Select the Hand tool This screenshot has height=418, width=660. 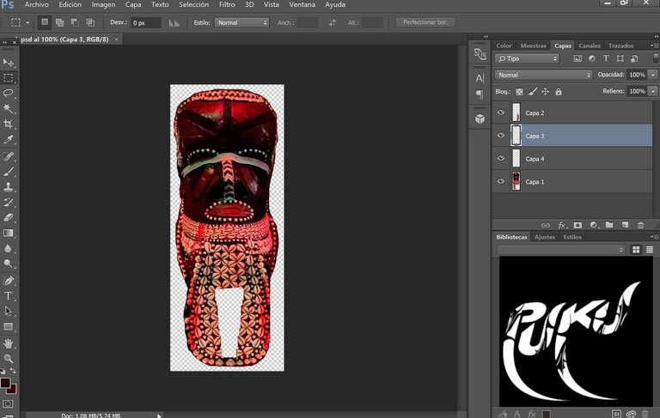pyautogui.click(x=8, y=343)
